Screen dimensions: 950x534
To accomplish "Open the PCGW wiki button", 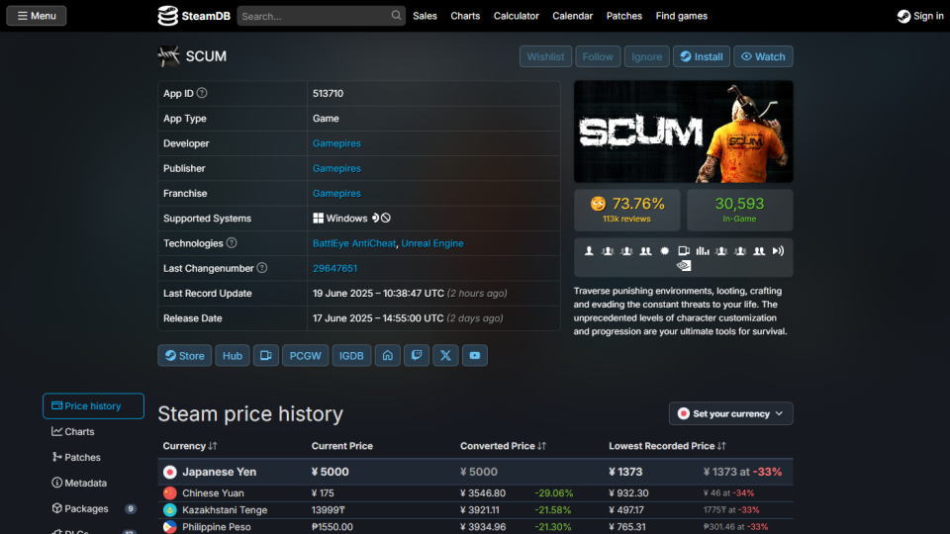I will pyautogui.click(x=306, y=355).
